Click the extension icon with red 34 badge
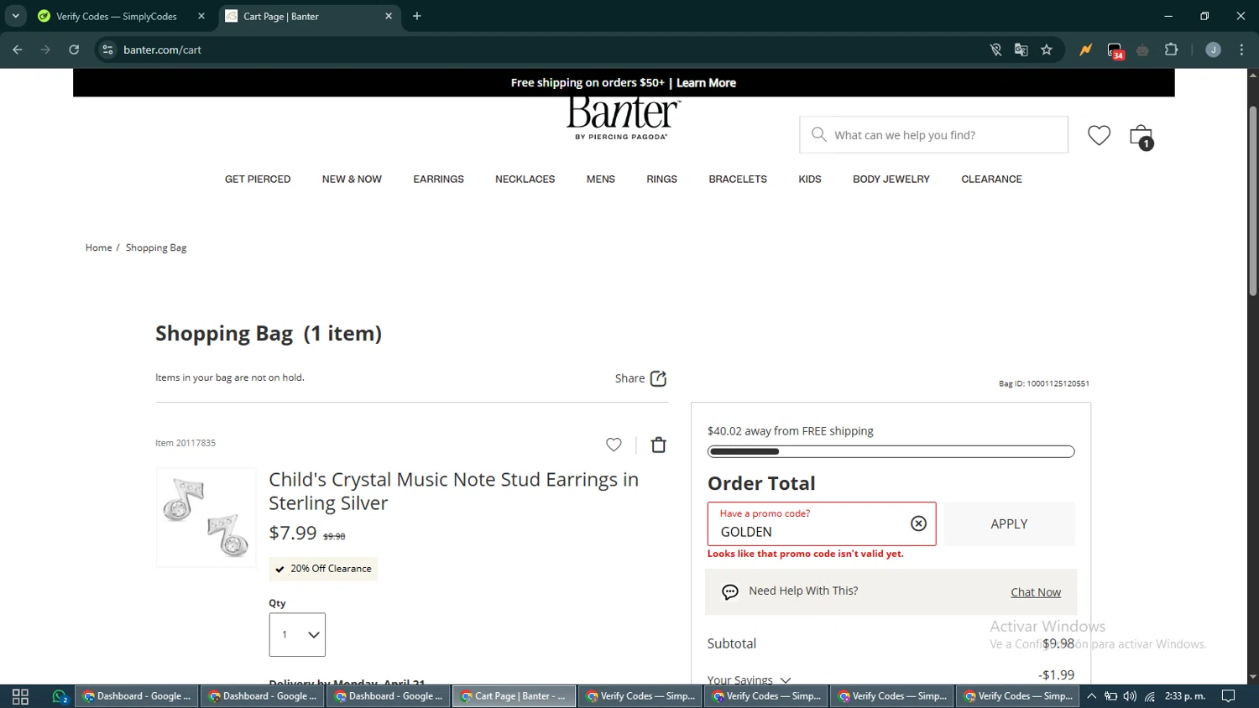This screenshot has height=708, width=1259. click(x=1115, y=50)
